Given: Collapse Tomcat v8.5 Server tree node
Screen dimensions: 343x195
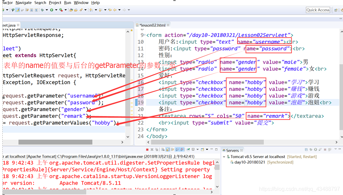Looking at the screenshot, I should [x=224, y=157].
